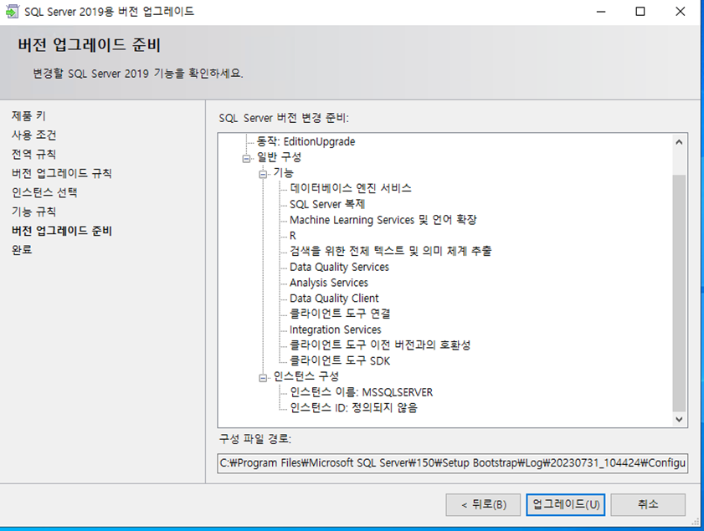
Task: Click the scroll up arrow of the tree view
Action: (679, 142)
